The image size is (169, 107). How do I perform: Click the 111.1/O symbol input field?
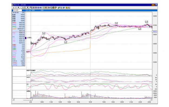click(17, 10)
